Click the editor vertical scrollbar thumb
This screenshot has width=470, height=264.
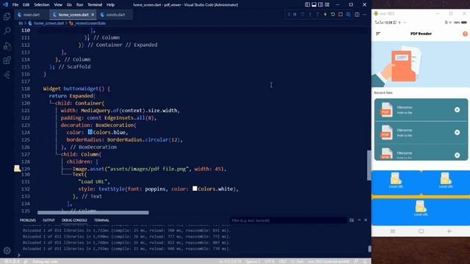pyautogui.click(x=369, y=165)
